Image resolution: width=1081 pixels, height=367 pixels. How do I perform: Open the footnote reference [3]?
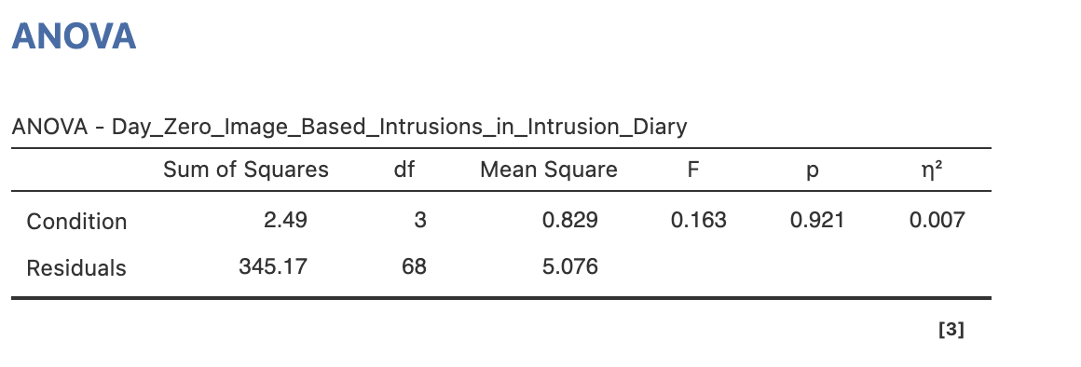(951, 330)
